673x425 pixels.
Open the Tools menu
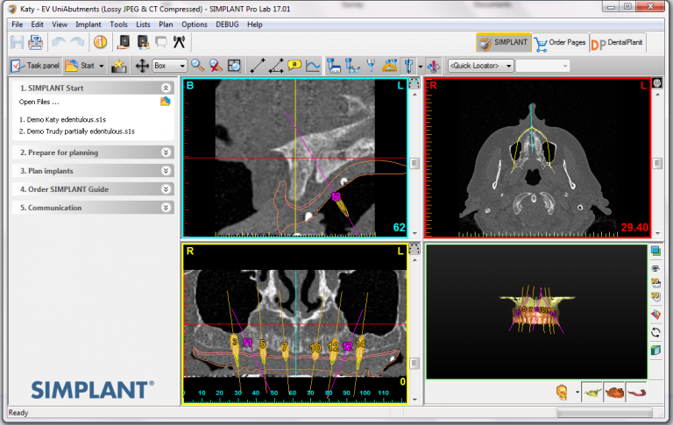pyautogui.click(x=118, y=25)
